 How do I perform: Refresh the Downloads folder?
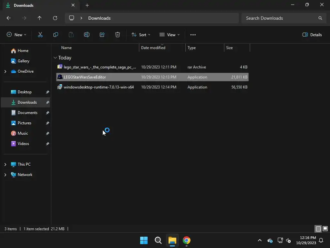pyautogui.click(x=55, y=18)
